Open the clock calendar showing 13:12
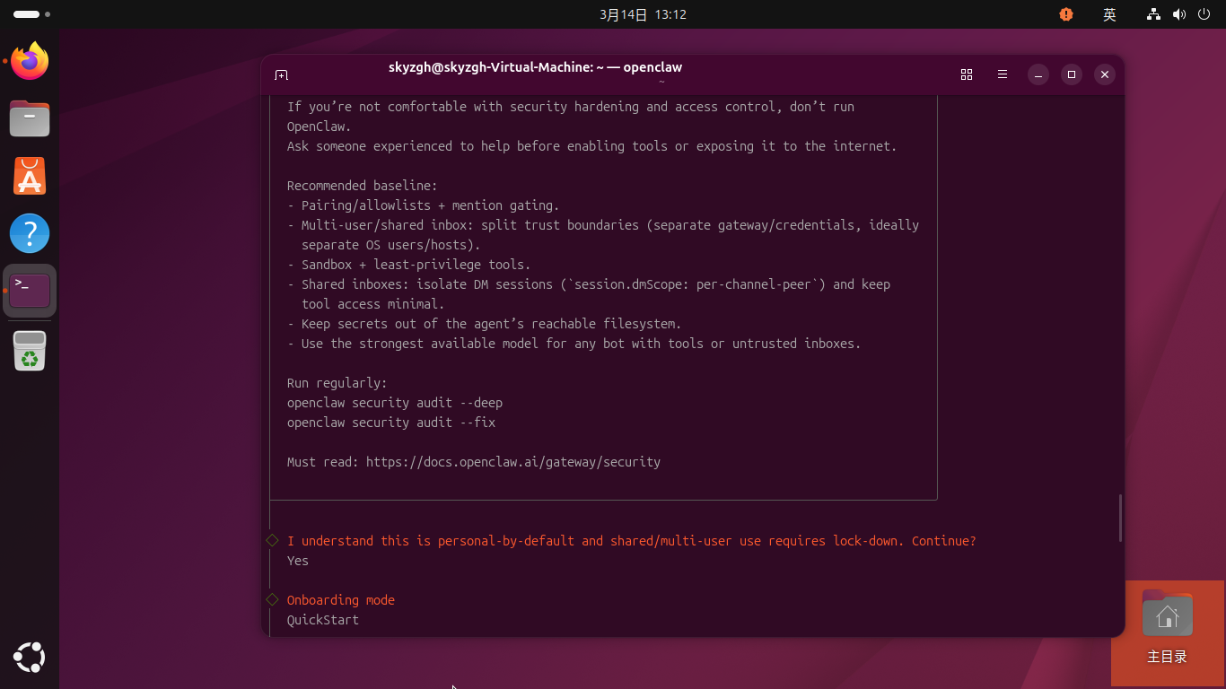 [643, 14]
